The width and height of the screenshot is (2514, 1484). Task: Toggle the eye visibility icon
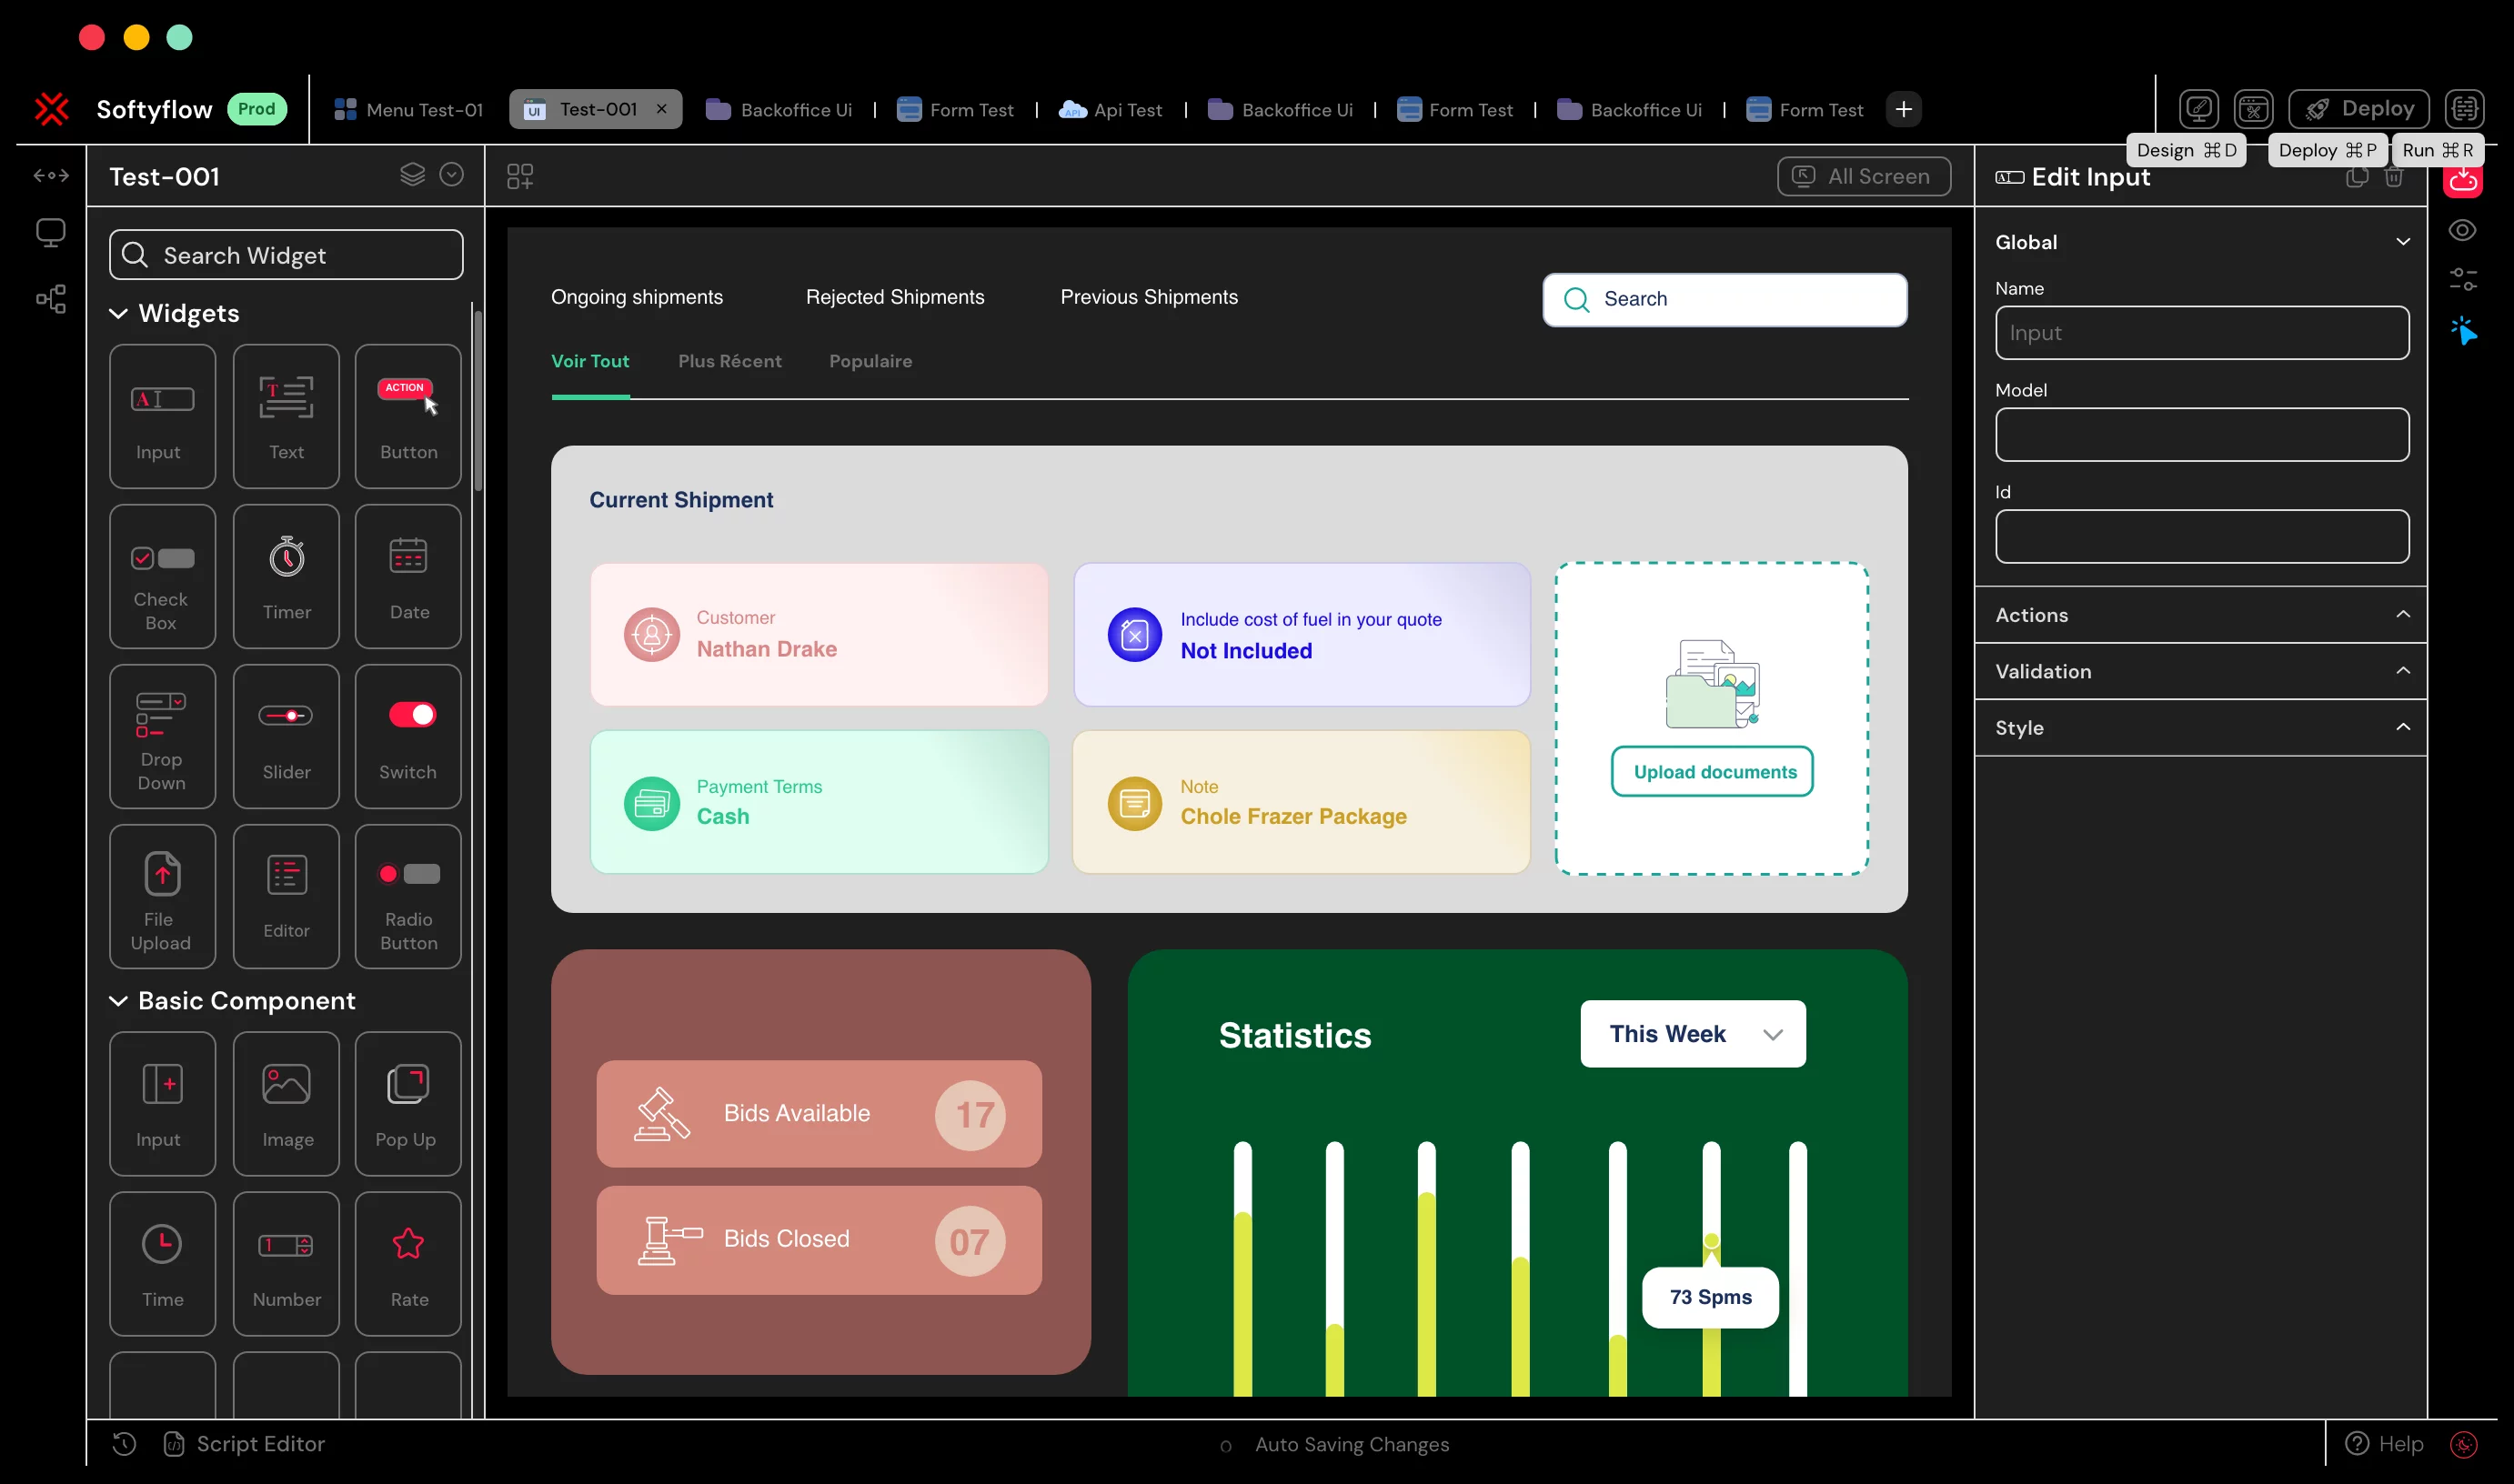(2462, 230)
